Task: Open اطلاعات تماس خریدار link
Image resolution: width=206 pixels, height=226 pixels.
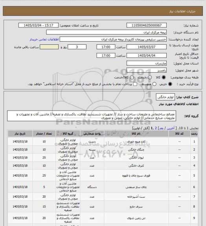Action: coord(44,39)
